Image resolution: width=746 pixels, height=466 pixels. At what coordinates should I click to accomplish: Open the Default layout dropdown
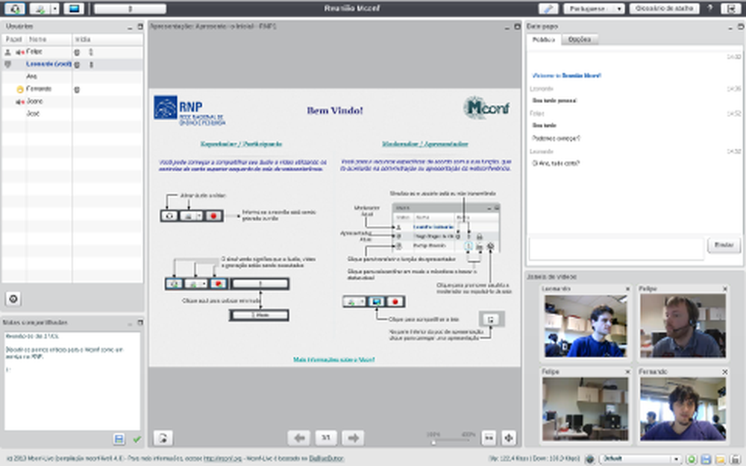click(640, 459)
